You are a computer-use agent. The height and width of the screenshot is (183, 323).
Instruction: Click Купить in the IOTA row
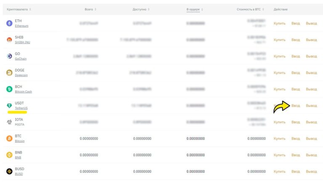point(280,122)
